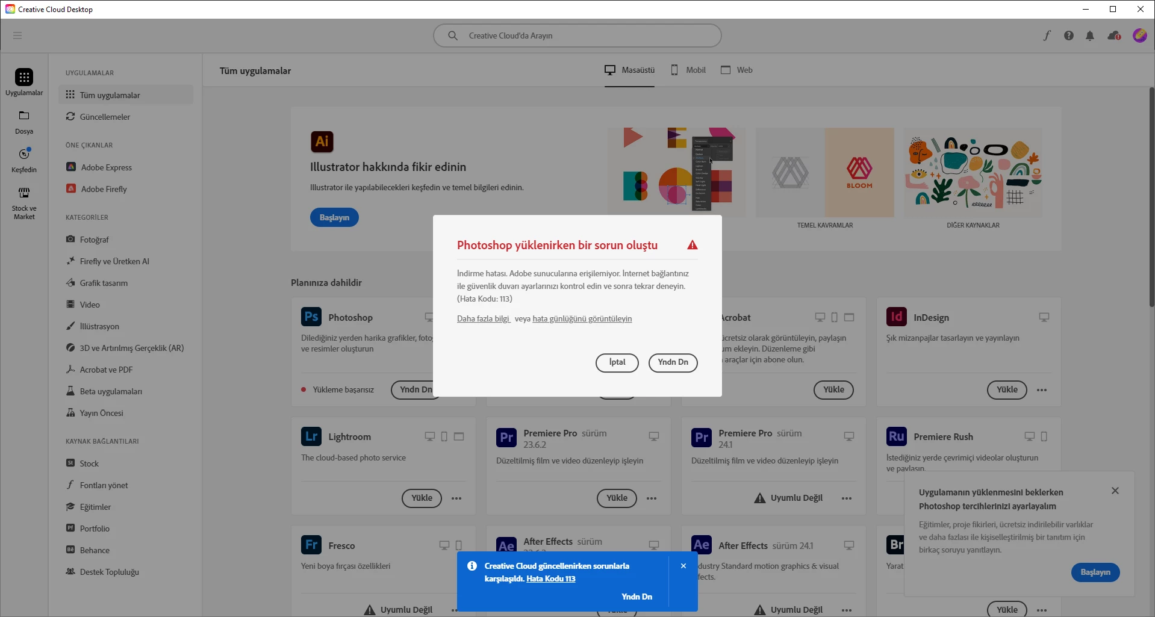This screenshot has height=617, width=1155.
Task: Open the notifications bell icon
Action: pos(1090,36)
